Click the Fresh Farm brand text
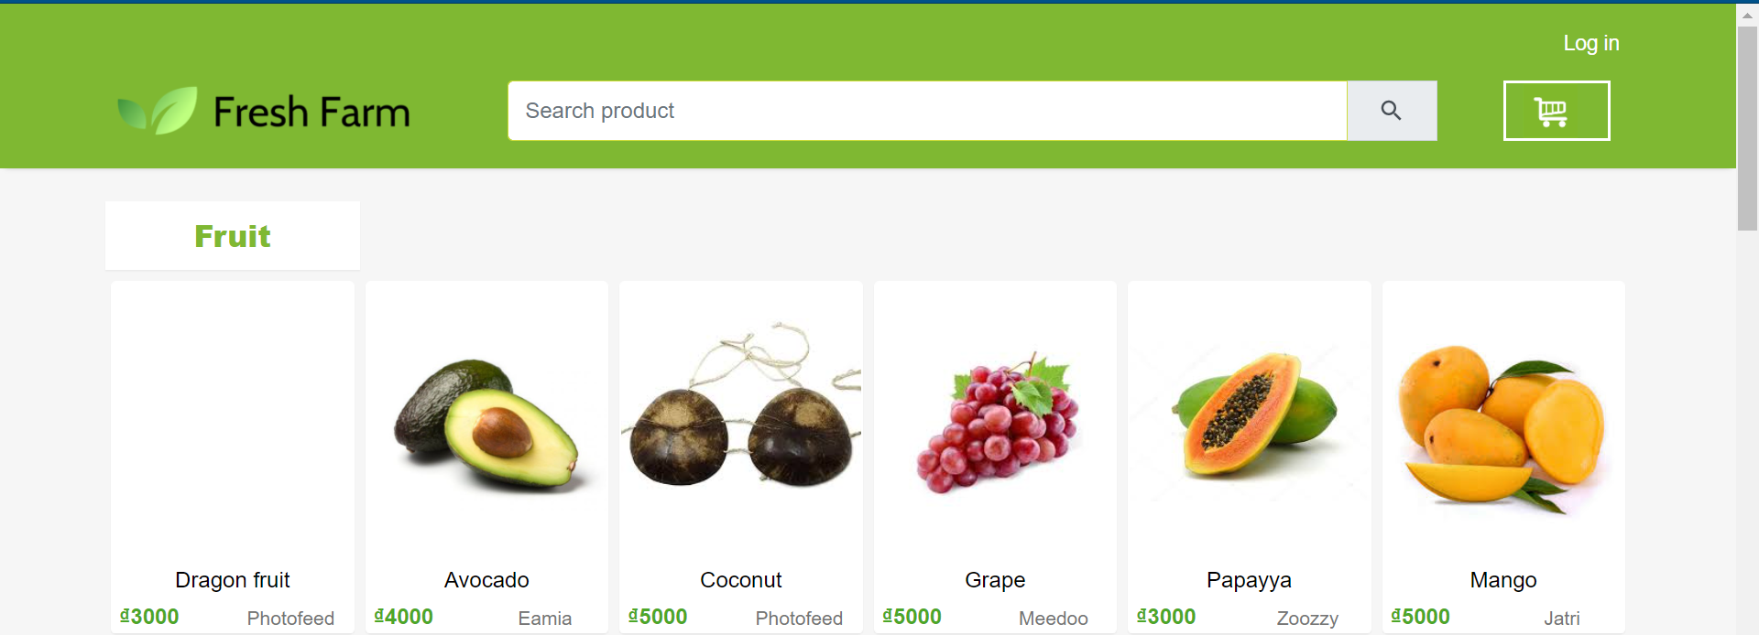This screenshot has height=635, width=1759. 311,113
